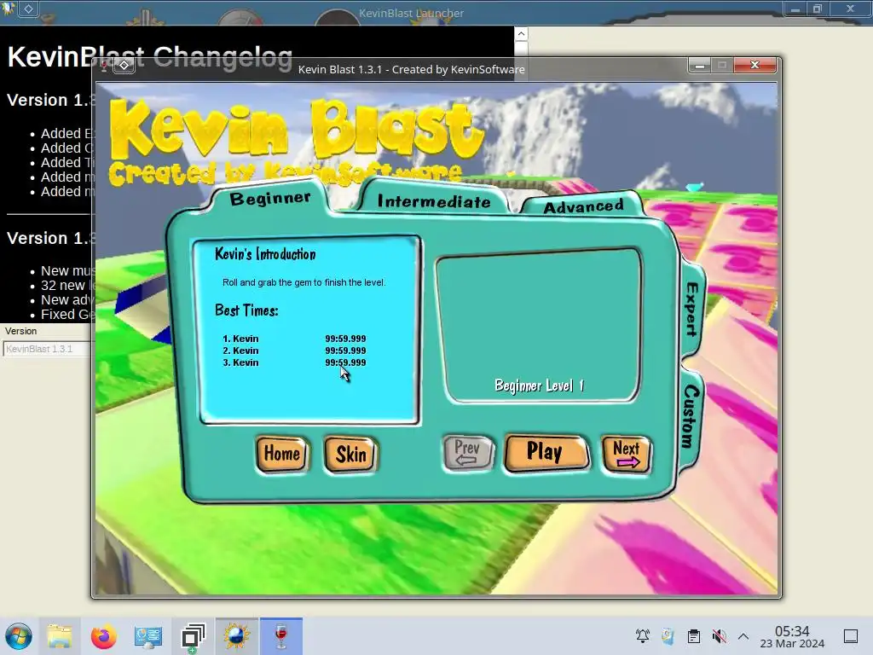Click the 'Kevin's Introduction' level title
This screenshot has height=655, width=873.
[x=265, y=254]
